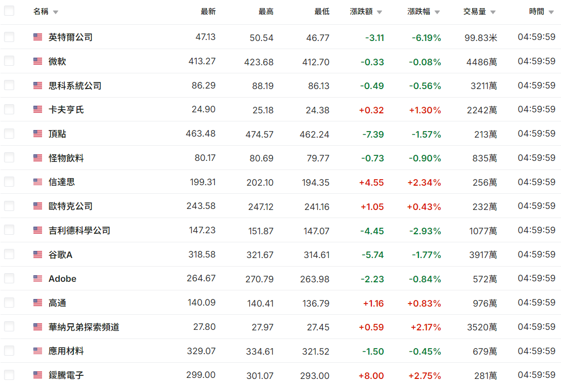This screenshot has width=561, height=384.
Task: Click the 時間 column header
Action: [537, 12]
